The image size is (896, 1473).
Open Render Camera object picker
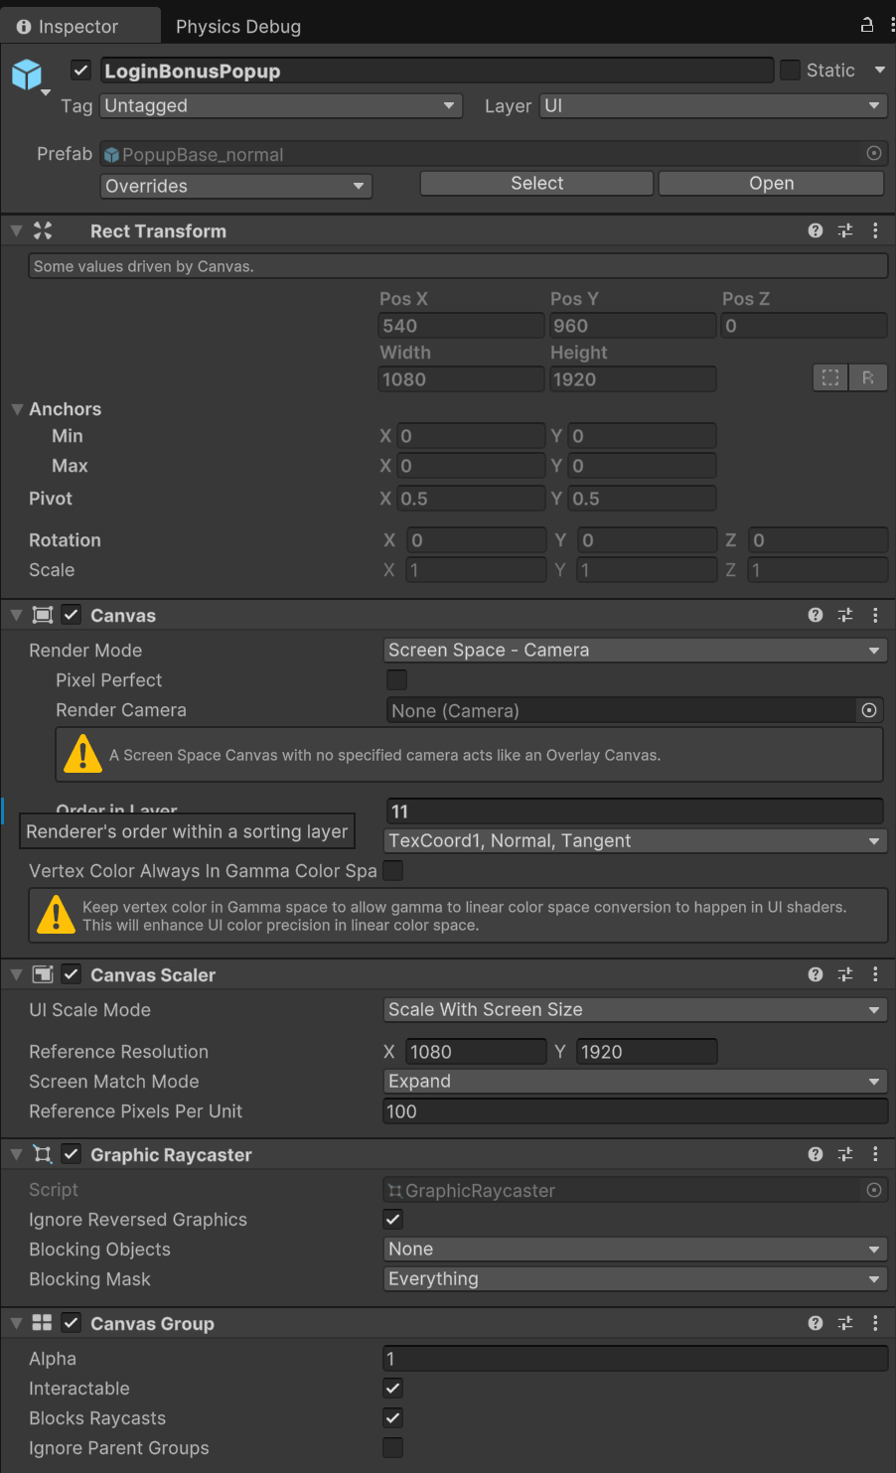tap(869, 710)
